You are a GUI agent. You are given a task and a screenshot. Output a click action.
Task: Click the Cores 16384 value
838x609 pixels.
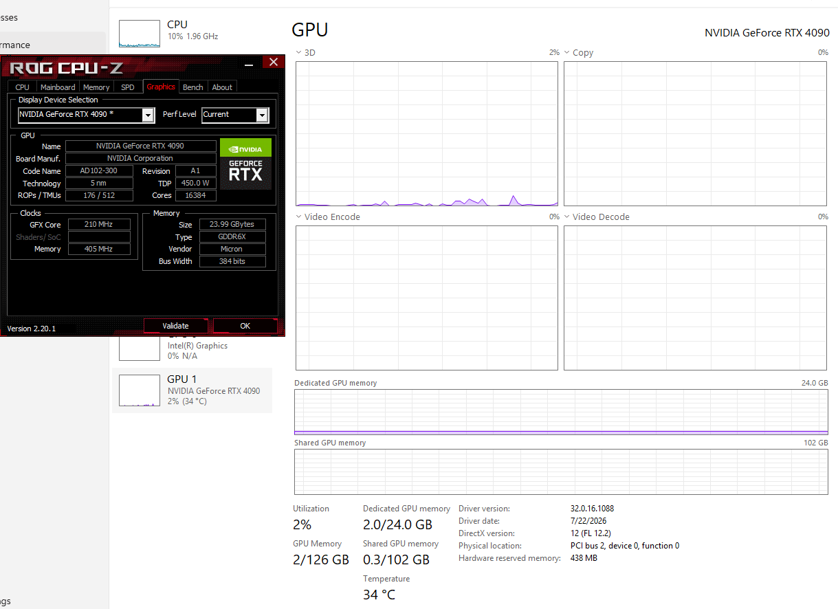(x=196, y=196)
